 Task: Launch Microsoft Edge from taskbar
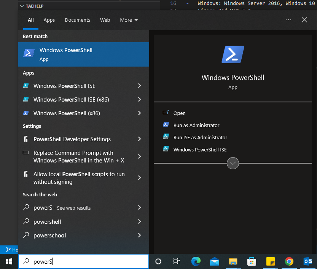click(196, 261)
